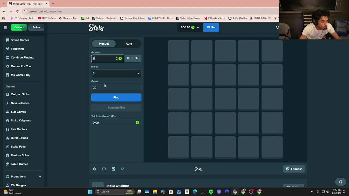Open Discord from the taskbar
This screenshot has width=349, height=196.
pos(219,192)
